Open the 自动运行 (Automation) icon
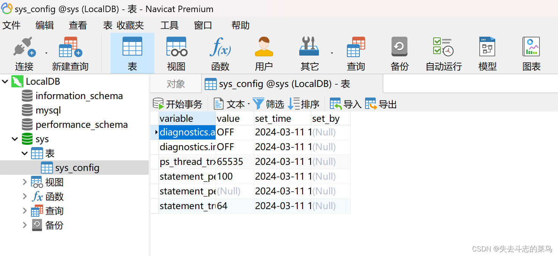Image resolution: width=558 pixels, height=256 pixels. (443, 53)
